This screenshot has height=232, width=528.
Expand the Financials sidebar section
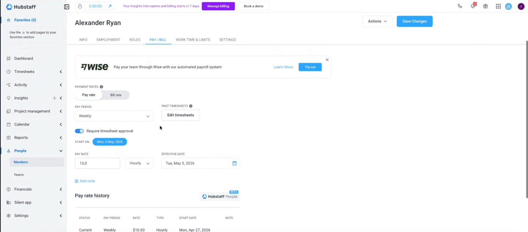[x=61, y=189]
